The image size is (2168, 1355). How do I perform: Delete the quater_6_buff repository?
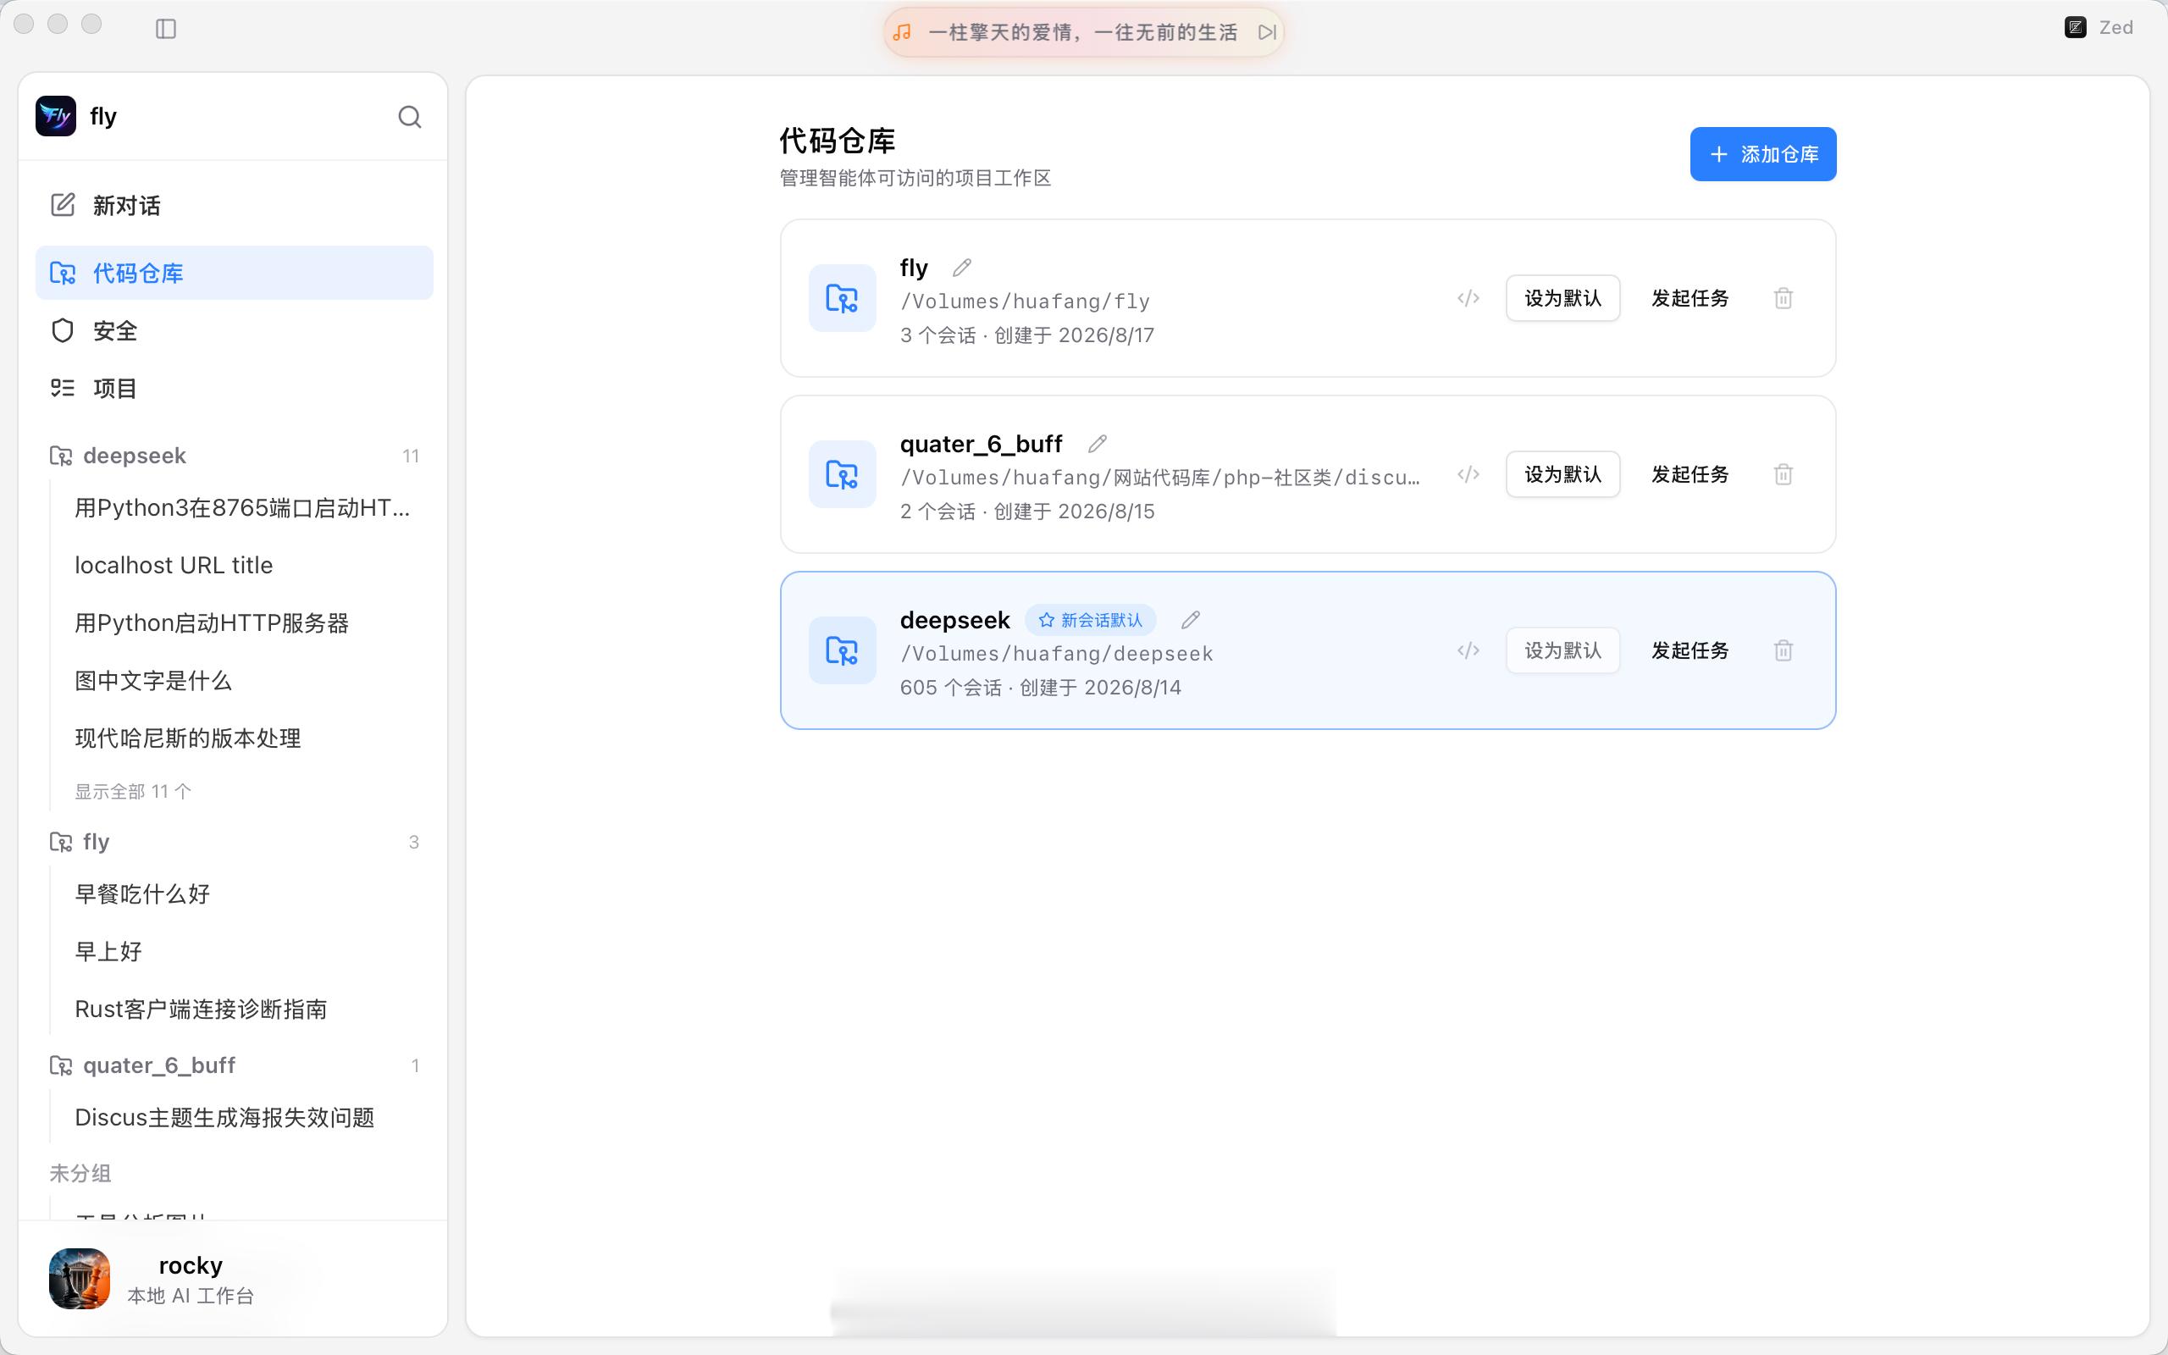tap(1783, 474)
